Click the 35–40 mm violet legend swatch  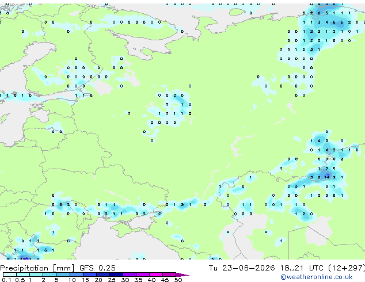click(x=143, y=275)
